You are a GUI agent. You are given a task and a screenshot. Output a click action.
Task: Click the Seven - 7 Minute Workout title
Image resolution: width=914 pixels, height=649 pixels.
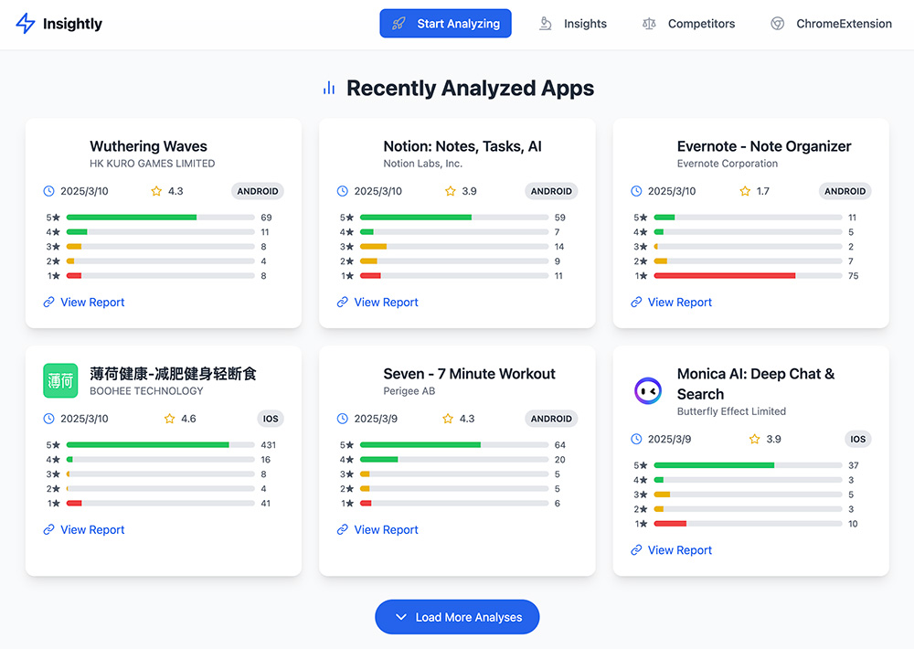[x=469, y=374]
